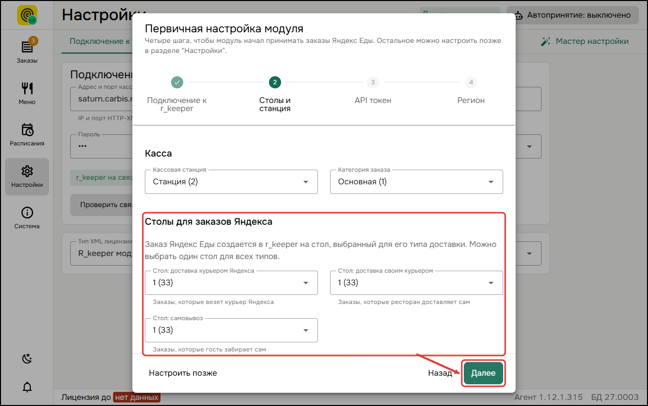
Task: Click the Пароль field behind the dialog
Action: [101, 146]
